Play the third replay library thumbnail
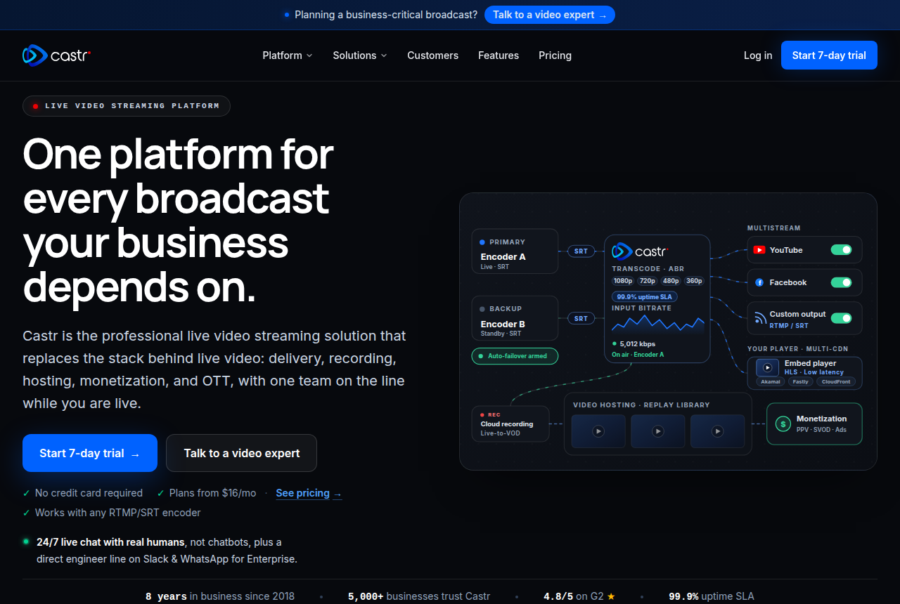The height and width of the screenshot is (604, 900). 717,431
